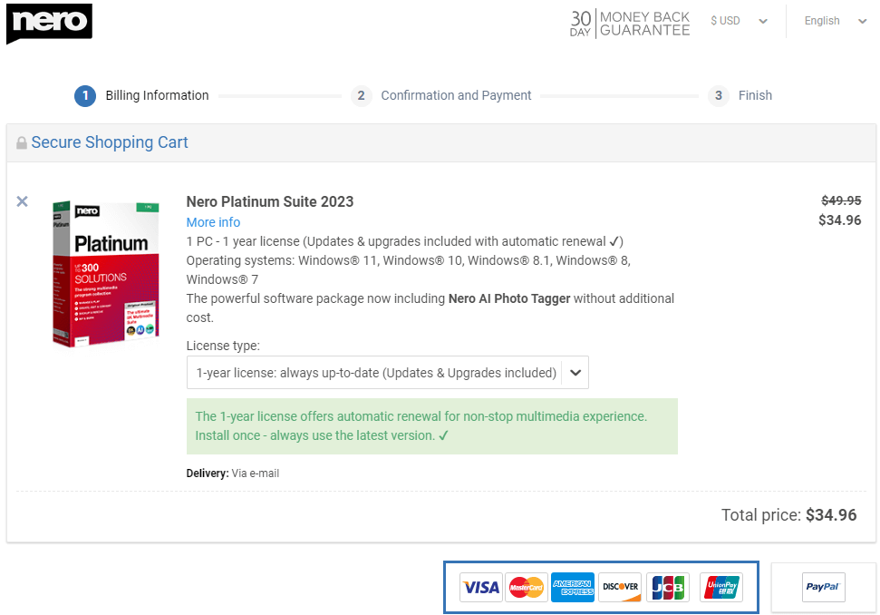Image resolution: width=880 pixels, height=615 pixels.
Task: Go to step 1 Billing Information
Action: click(x=141, y=95)
